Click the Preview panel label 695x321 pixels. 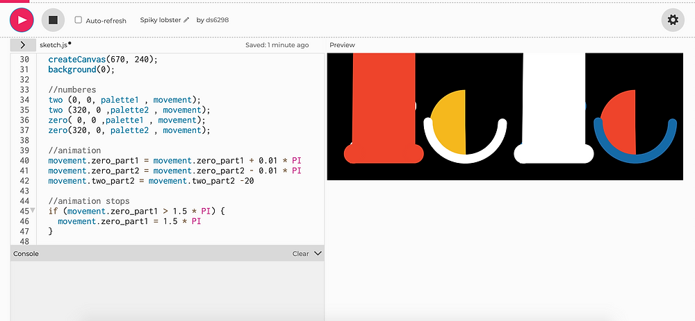click(x=342, y=45)
